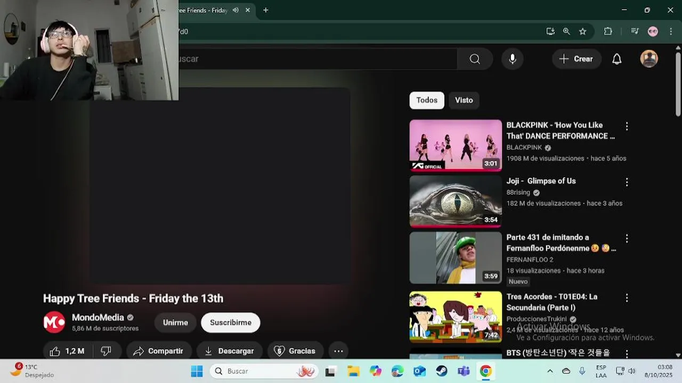Open options for Joji Glimpse of Us
The width and height of the screenshot is (682, 383).
click(627, 182)
